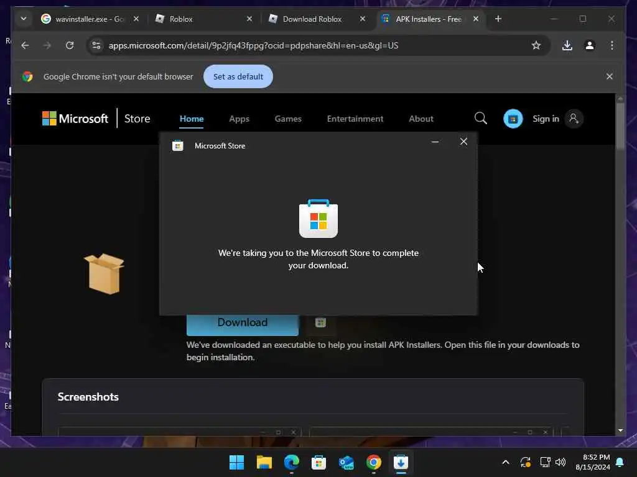Image resolution: width=637 pixels, height=477 pixels.
Task: Open File Explorer from the taskbar
Action: click(264, 462)
